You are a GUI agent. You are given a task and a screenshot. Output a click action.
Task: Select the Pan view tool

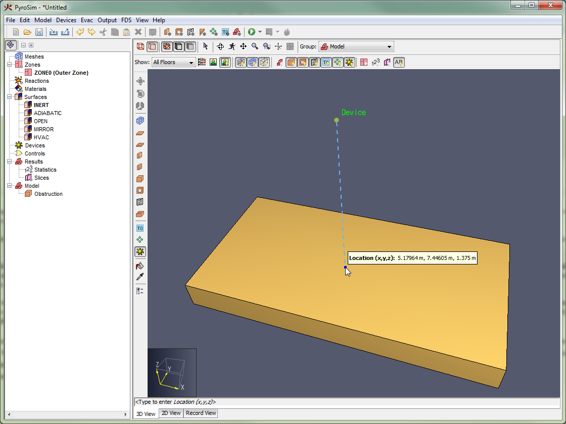pyautogui.click(x=243, y=46)
